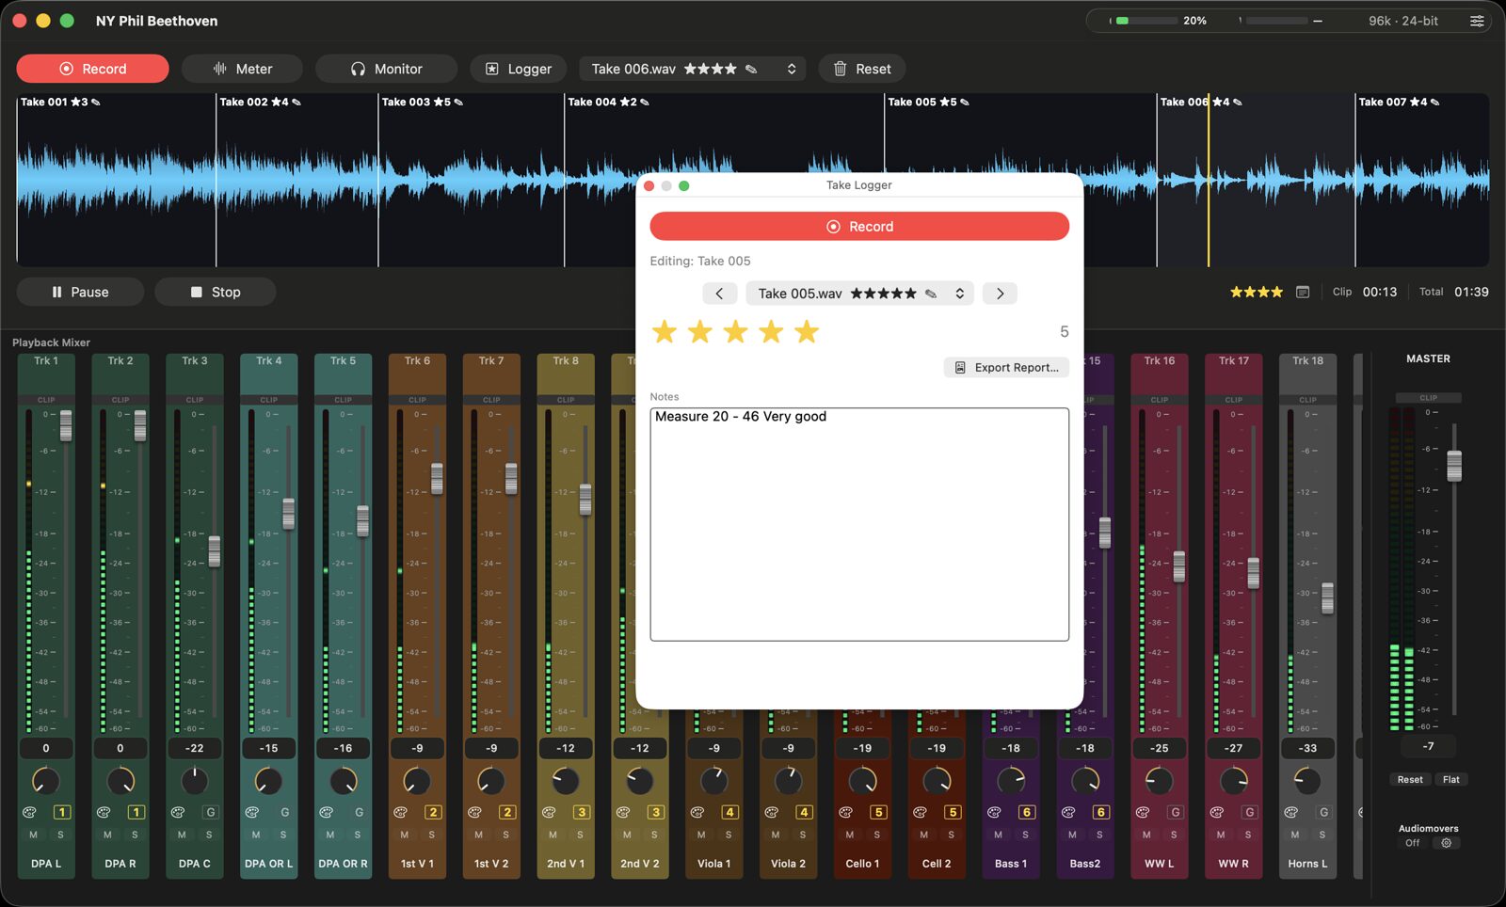This screenshot has width=1506, height=907.
Task: Go to next take in Take Logger
Action: pos(1000,294)
